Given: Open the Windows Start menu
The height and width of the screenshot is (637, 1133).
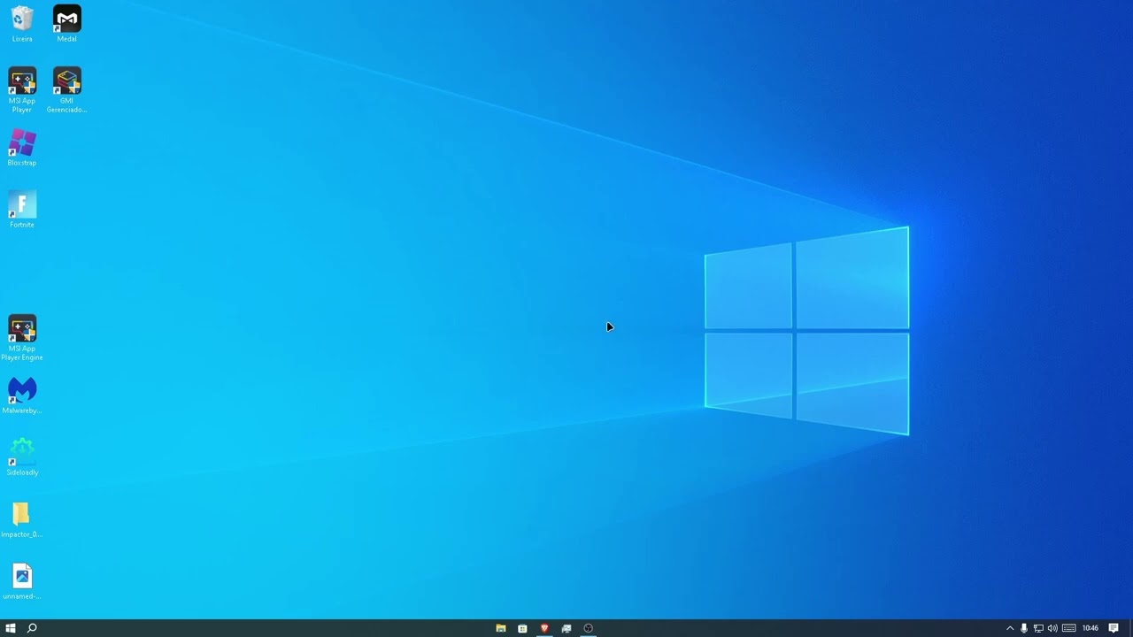Looking at the screenshot, I should pyautogui.click(x=11, y=628).
